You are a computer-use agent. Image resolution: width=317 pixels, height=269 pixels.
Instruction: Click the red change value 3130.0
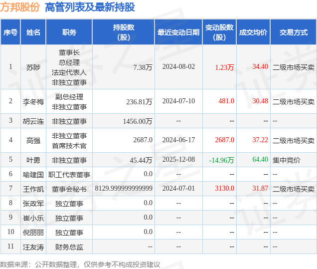click(224, 188)
